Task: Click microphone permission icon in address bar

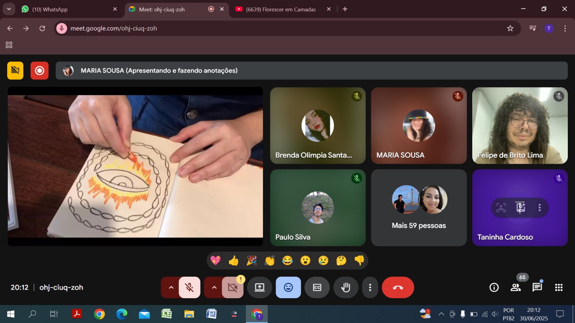Action: tap(62, 28)
